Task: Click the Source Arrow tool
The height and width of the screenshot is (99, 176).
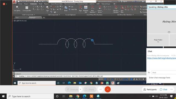Action: pyautogui.click(x=100, y=9)
